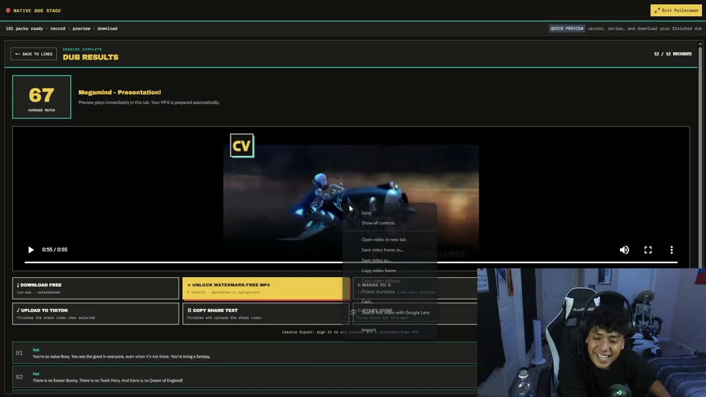Upload the dub to TikTok
Image resolution: width=706 pixels, height=397 pixels.
coord(95,314)
